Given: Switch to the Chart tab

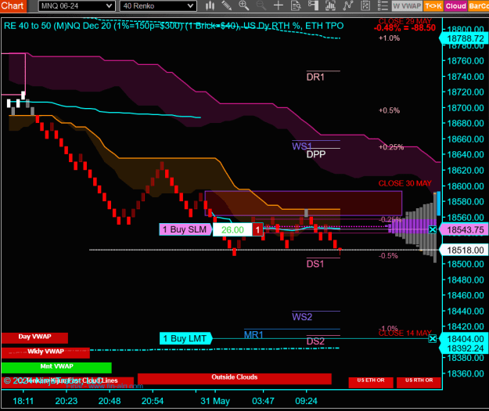Looking at the screenshot, I should click(x=13, y=6).
